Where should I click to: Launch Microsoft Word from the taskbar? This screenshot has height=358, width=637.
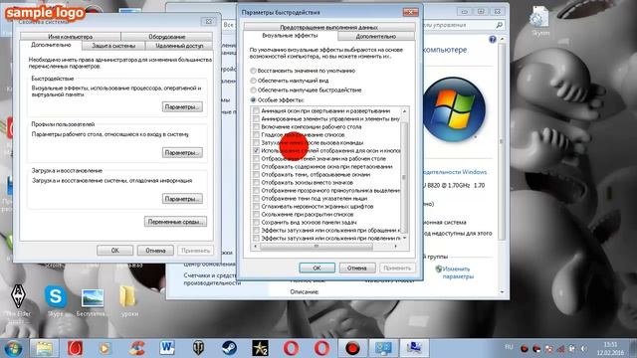click(x=167, y=348)
